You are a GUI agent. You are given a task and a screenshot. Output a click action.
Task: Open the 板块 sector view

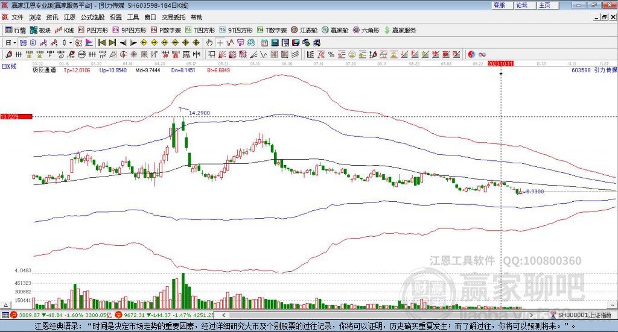coord(40,30)
